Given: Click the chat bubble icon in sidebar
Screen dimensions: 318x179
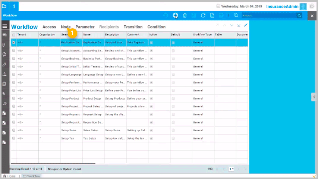Looking at the screenshot, I should [x=4, y=35].
